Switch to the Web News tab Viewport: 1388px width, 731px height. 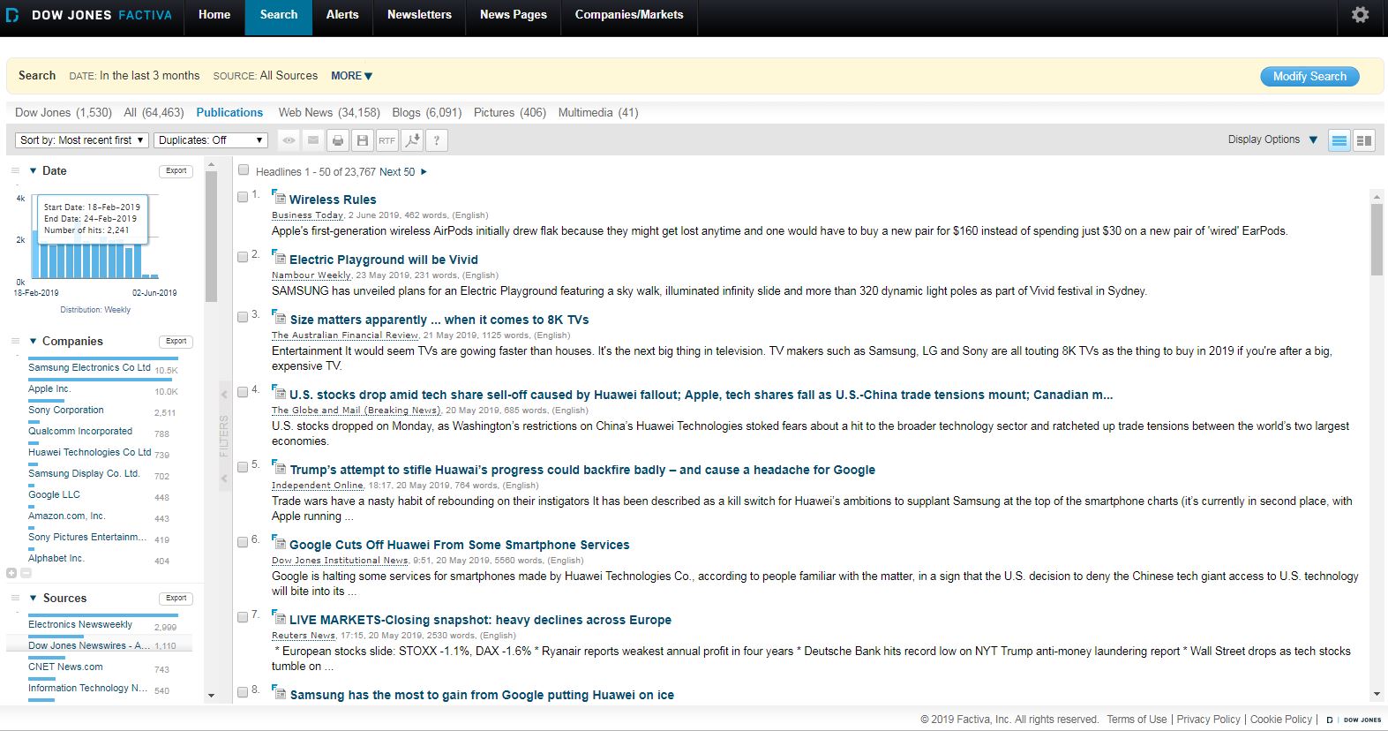(x=328, y=113)
